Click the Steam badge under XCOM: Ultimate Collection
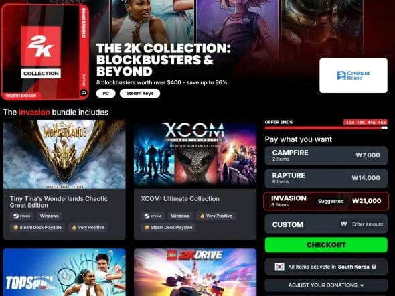 (x=153, y=216)
